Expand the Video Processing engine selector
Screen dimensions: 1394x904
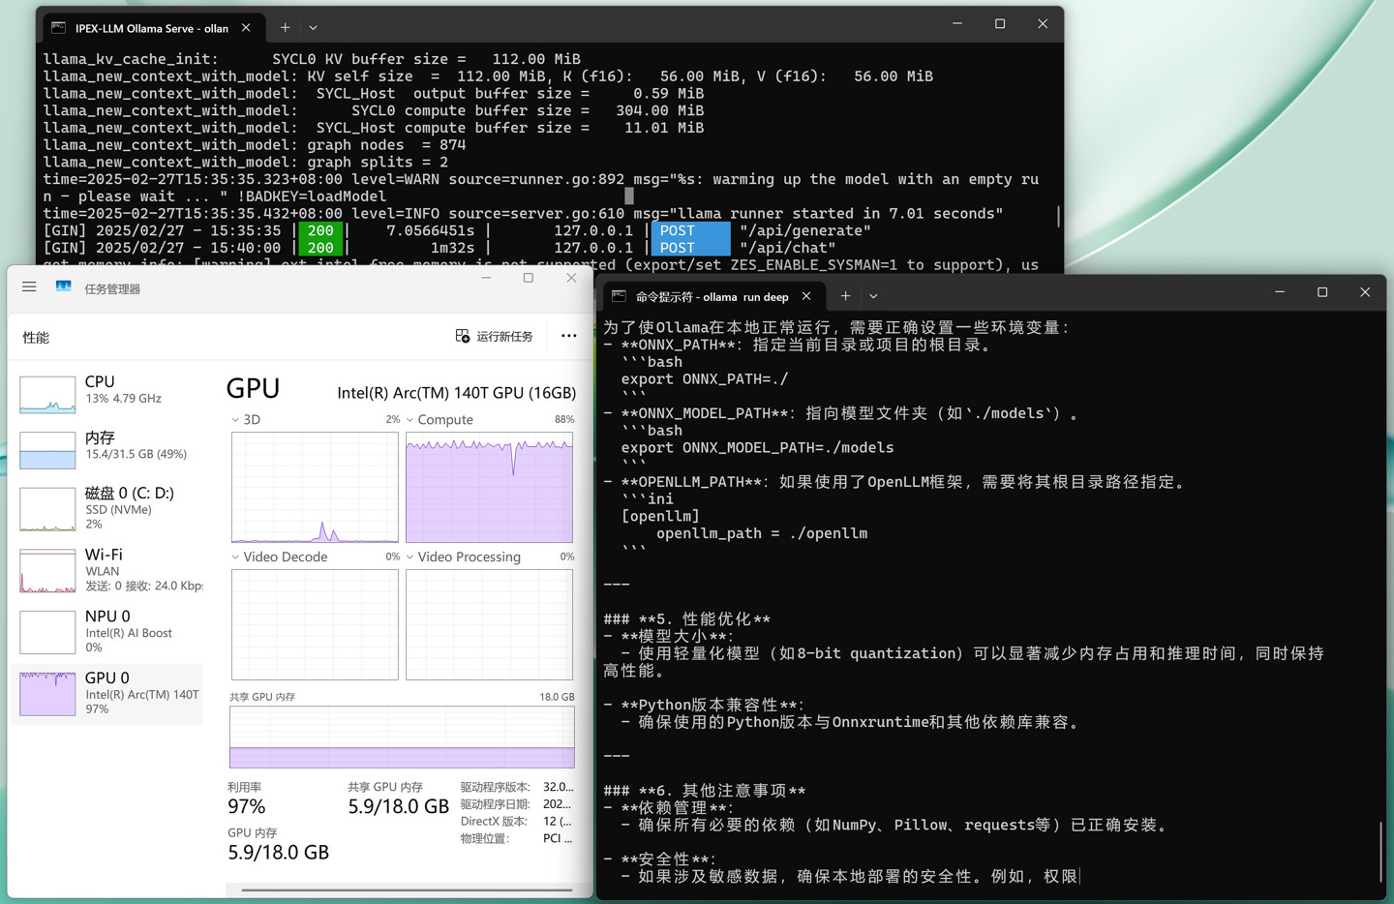coord(410,557)
